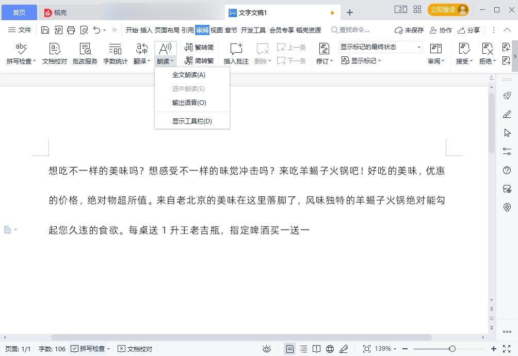Select the eye protection mode icon in status bar
This screenshot has height=356, width=518.
pyautogui.click(x=267, y=349)
